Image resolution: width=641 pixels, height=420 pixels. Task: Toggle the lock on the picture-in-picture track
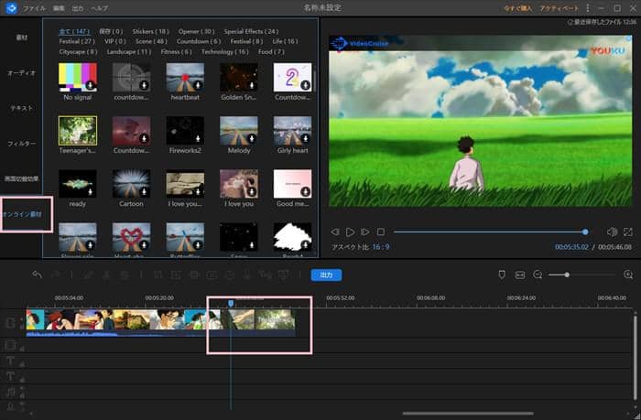(22, 348)
